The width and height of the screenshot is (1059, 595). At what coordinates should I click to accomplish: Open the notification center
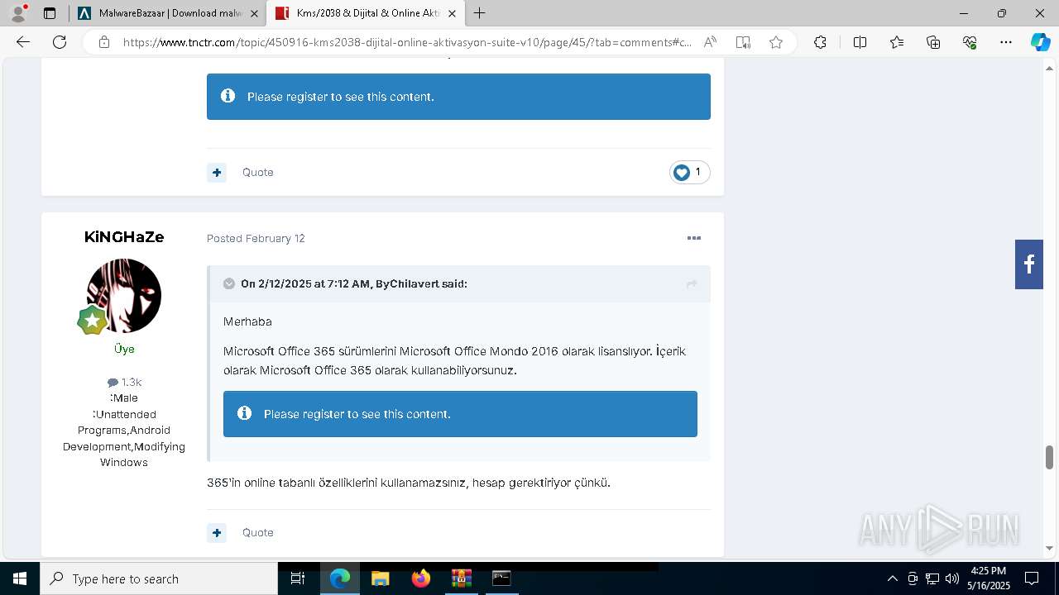pyautogui.click(x=1032, y=578)
